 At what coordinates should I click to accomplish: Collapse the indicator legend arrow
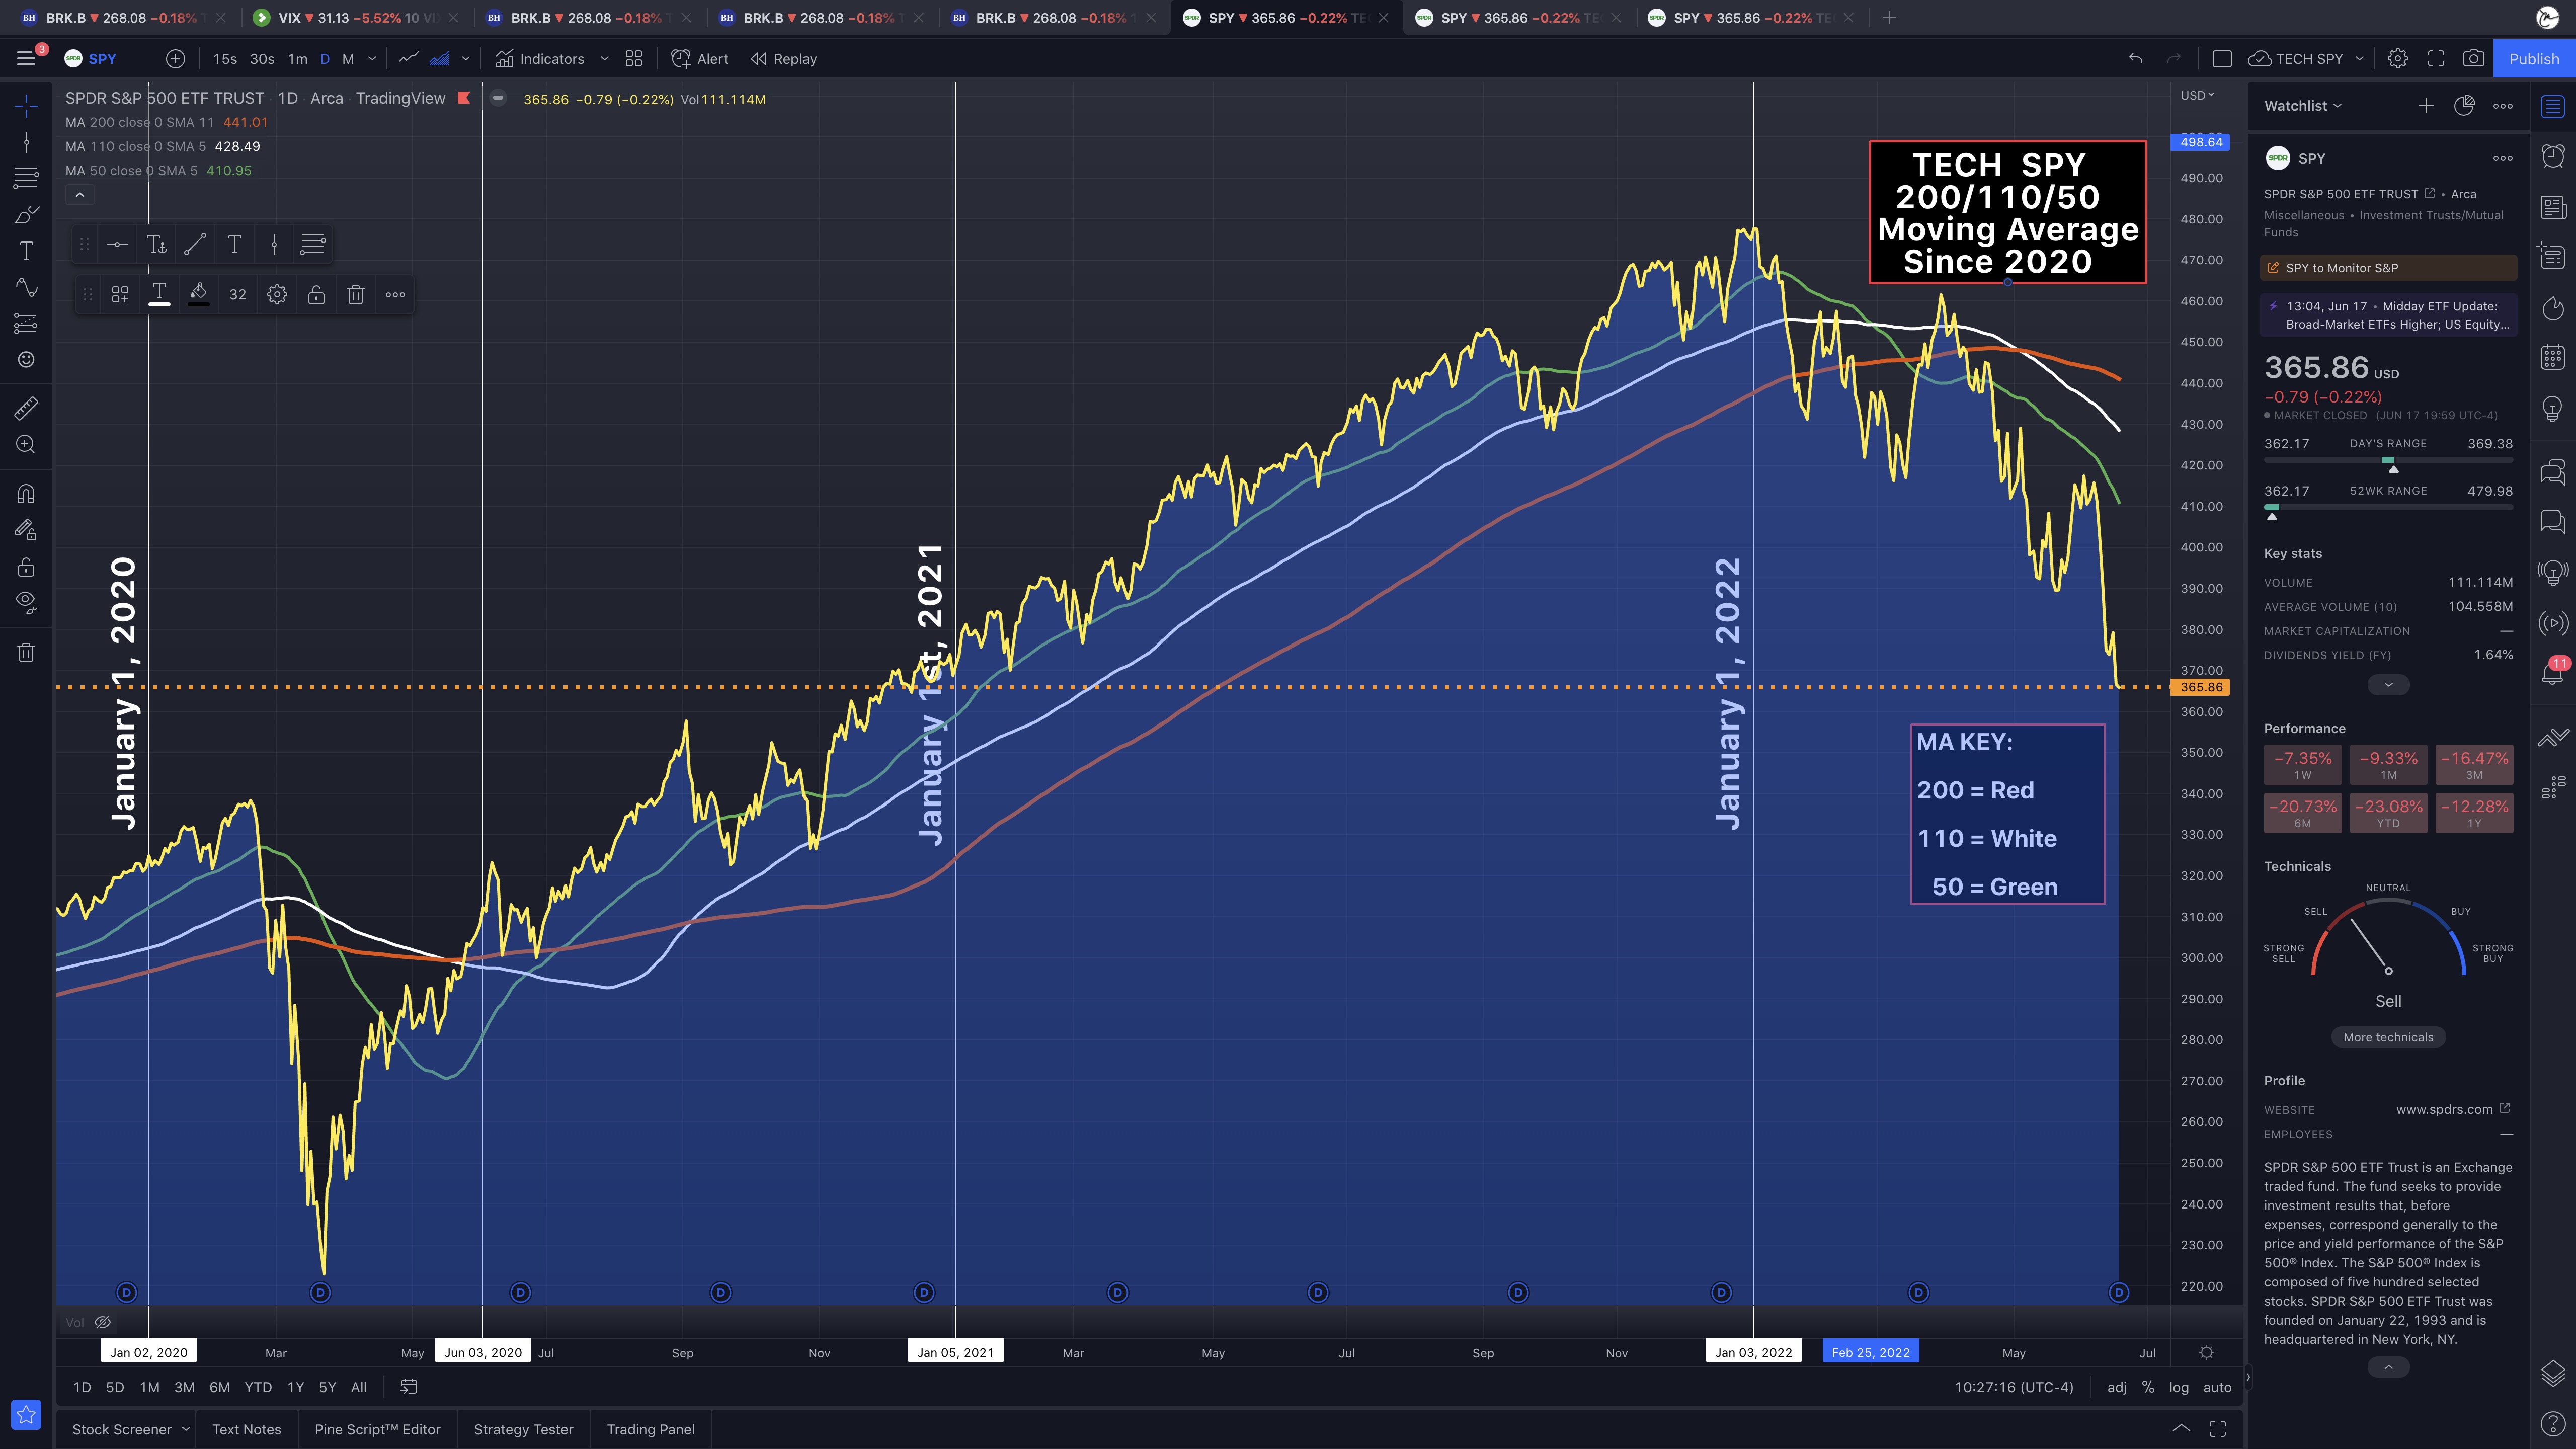[80, 196]
